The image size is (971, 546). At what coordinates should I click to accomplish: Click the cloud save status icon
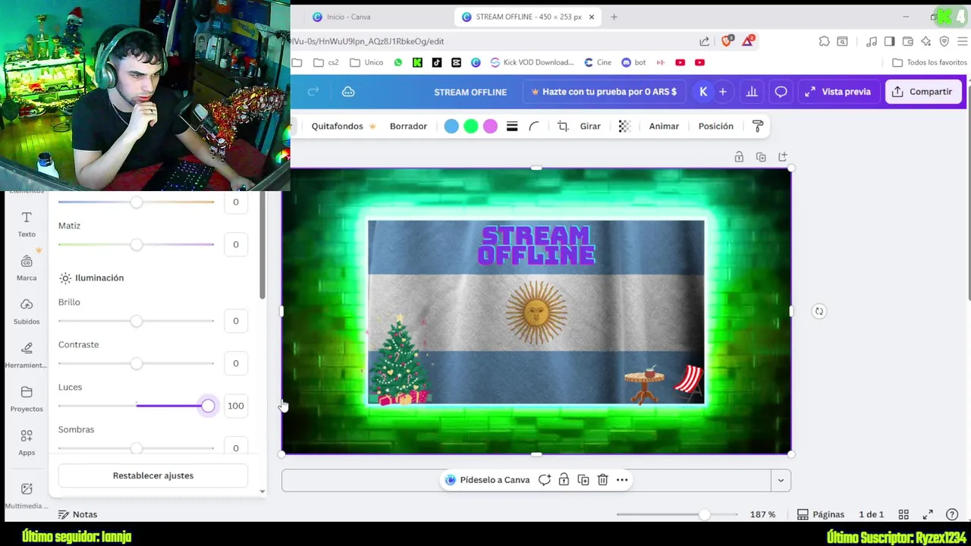pyautogui.click(x=348, y=92)
